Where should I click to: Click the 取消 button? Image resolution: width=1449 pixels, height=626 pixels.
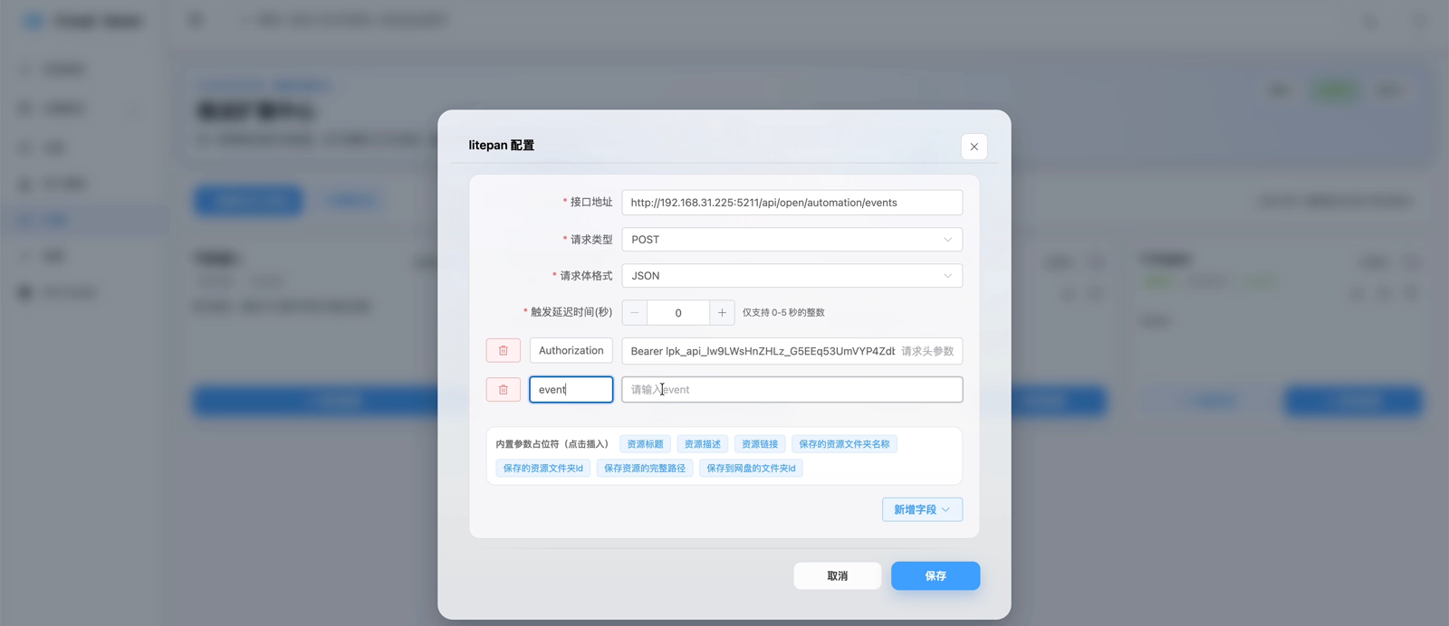point(838,576)
